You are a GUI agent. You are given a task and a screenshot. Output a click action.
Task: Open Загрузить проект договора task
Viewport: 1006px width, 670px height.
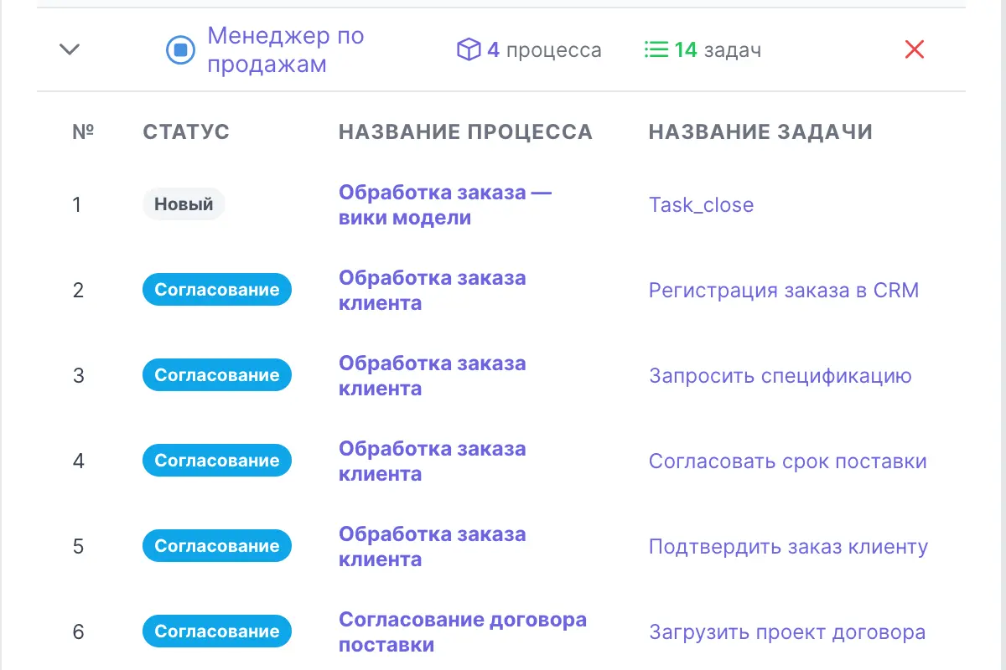click(786, 632)
